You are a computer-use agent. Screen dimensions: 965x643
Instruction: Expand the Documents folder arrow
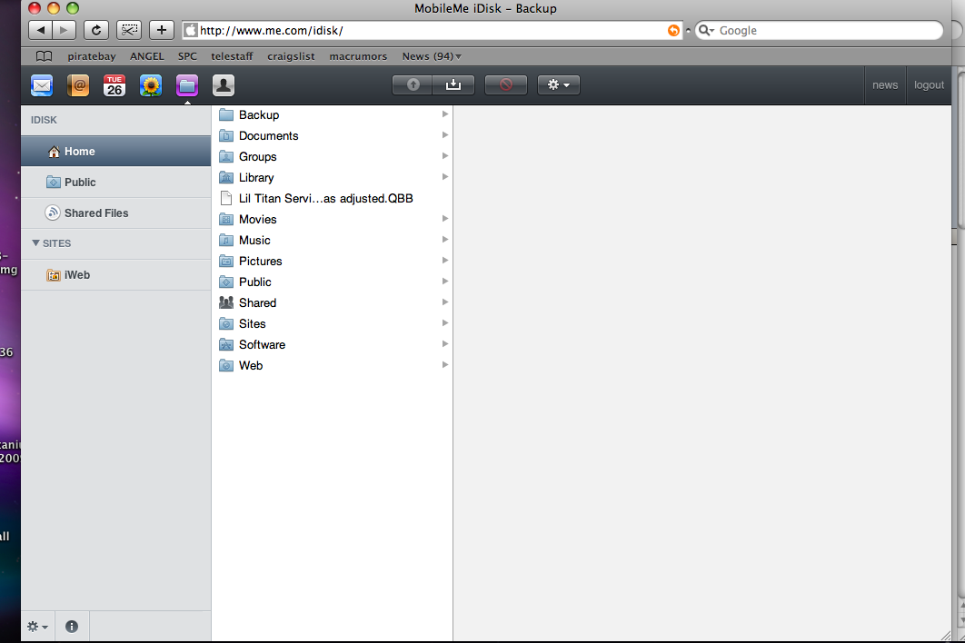click(x=445, y=135)
